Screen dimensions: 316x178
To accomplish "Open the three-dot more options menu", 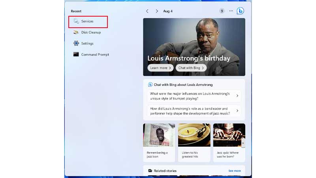I will tap(231, 11).
